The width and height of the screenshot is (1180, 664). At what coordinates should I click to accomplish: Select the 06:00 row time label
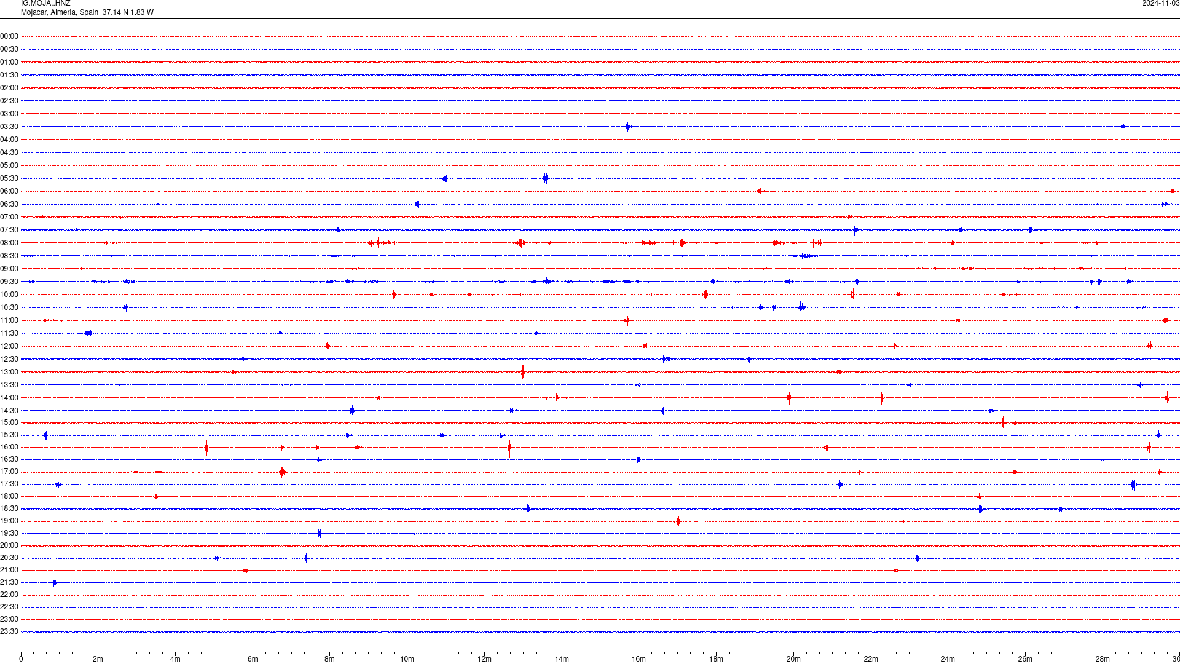9,191
